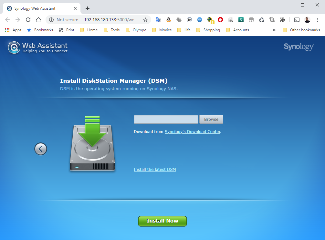
Task: Open the SB extension icon
Action: (189, 20)
